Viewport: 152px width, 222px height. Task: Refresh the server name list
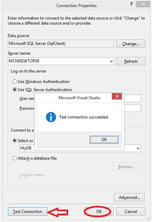pos(131,61)
